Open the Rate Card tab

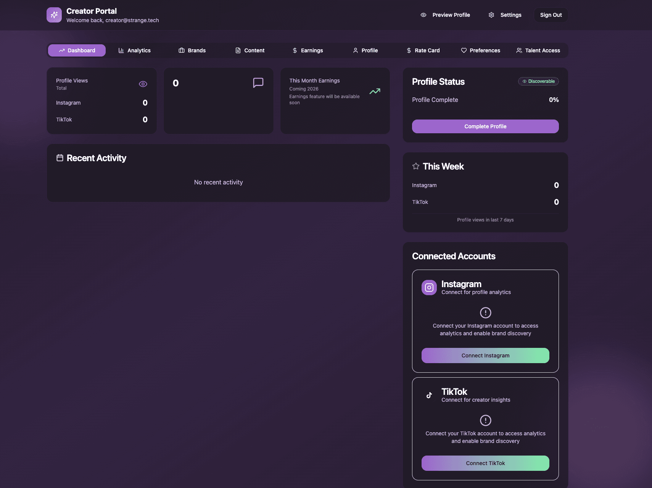pyautogui.click(x=423, y=50)
